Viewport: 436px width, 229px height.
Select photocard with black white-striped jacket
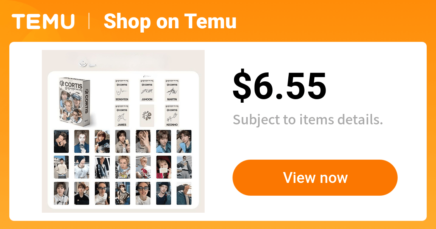82,193
